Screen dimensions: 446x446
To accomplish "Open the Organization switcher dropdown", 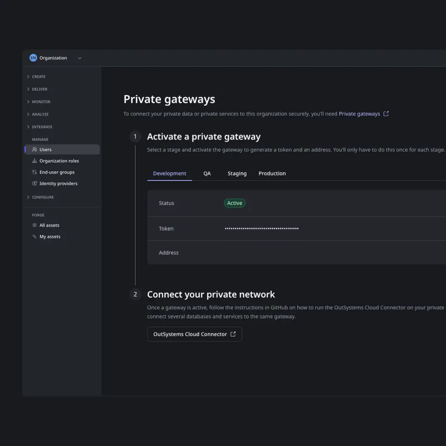I will click(79, 58).
